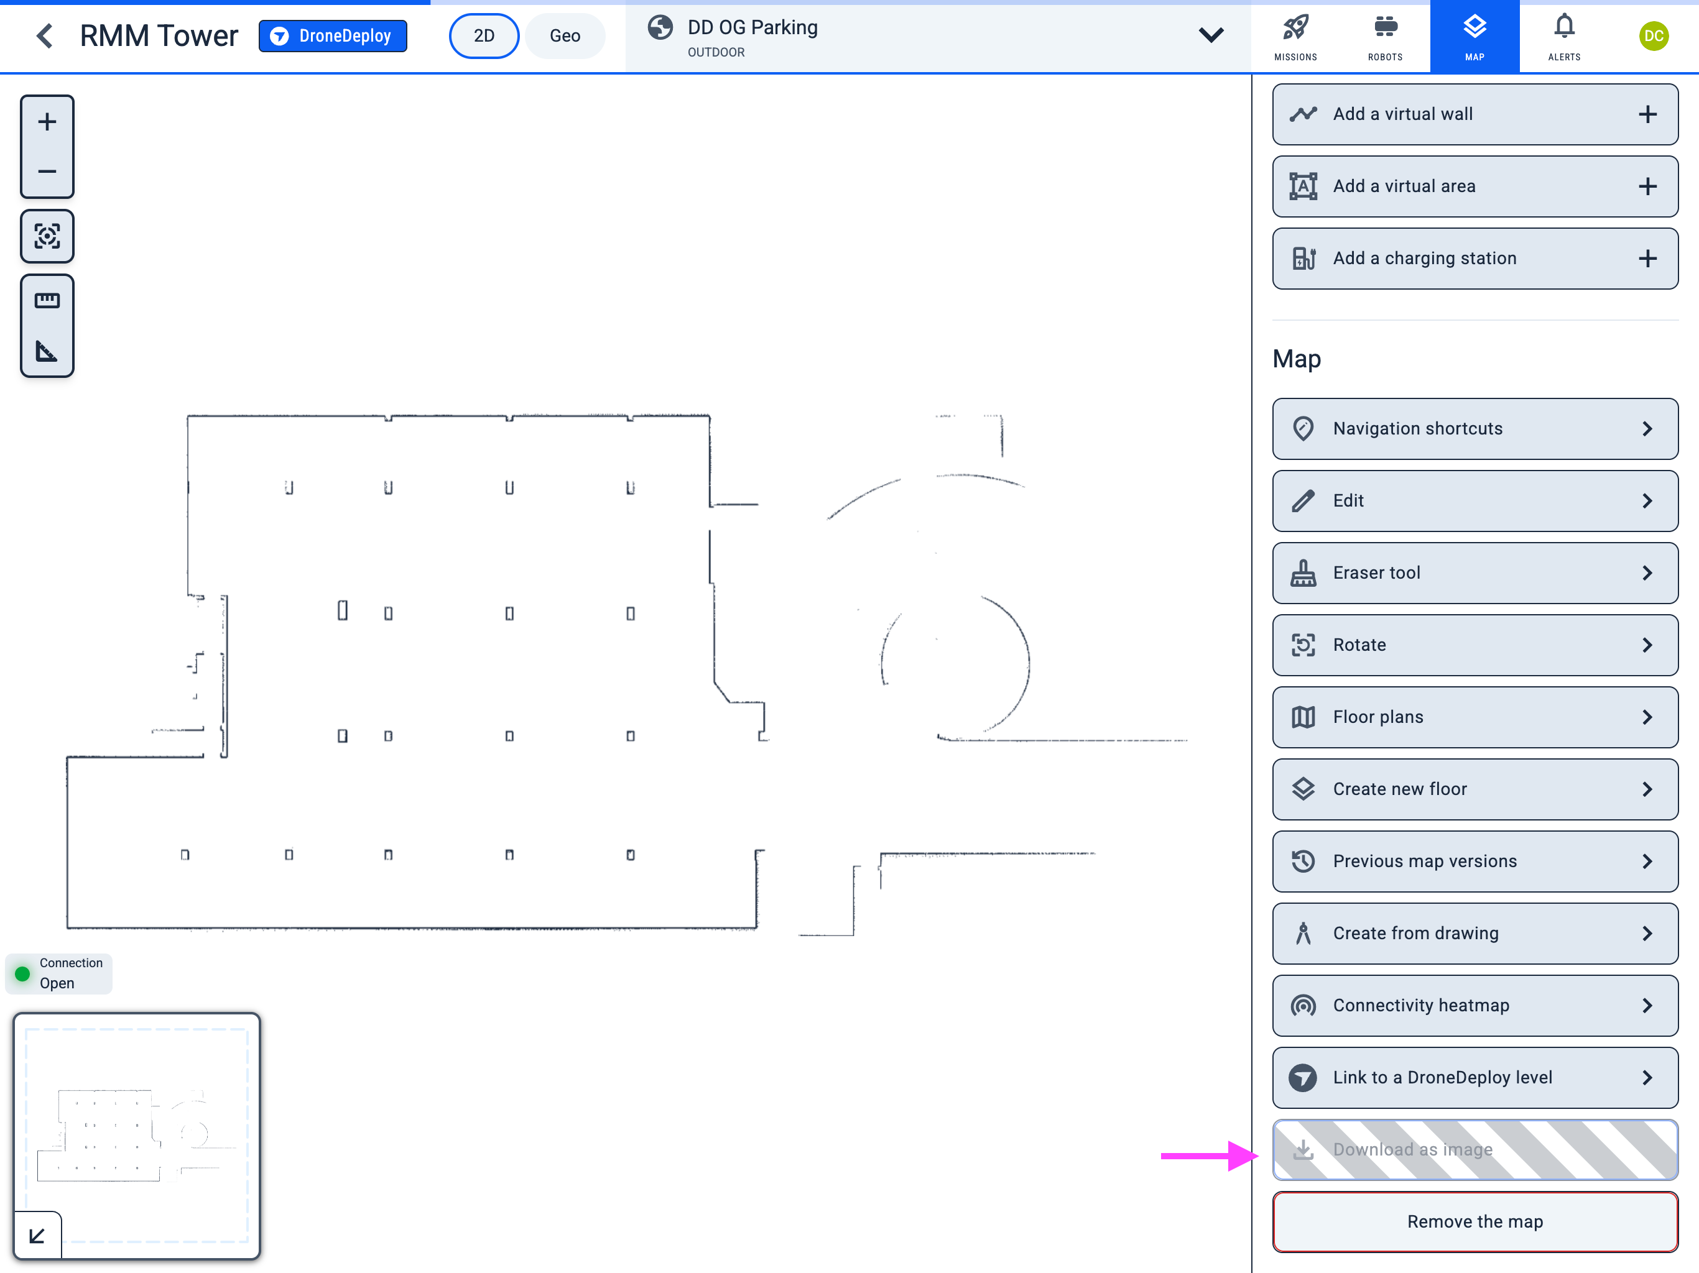
Task: Click the Remove the map button
Action: (1474, 1221)
